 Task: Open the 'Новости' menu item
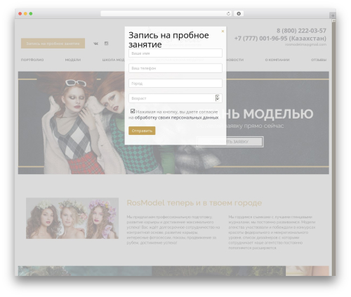click(235, 60)
